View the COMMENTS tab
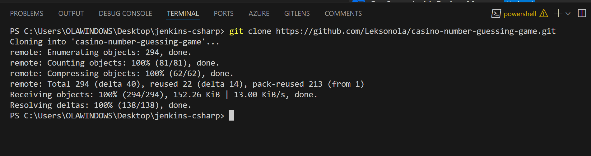 pyautogui.click(x=343, y=14)
